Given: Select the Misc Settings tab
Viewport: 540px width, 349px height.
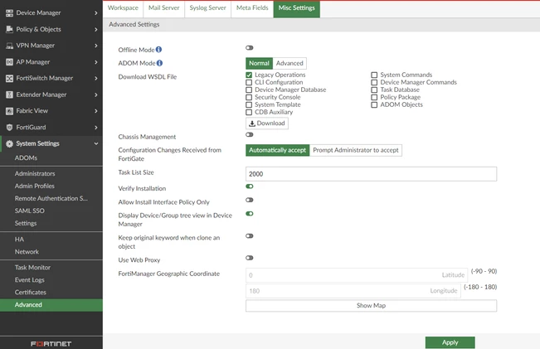Looking at the screenshot, I should coord(296,8).
